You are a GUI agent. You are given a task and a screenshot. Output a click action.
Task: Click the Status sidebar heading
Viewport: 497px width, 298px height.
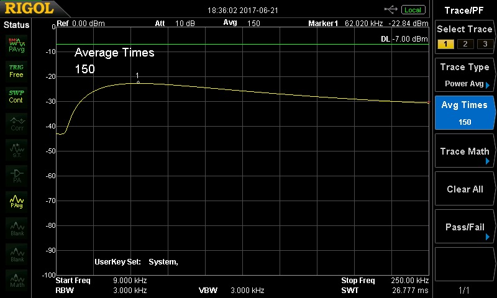pyautogui.click(x=16, y=25)
